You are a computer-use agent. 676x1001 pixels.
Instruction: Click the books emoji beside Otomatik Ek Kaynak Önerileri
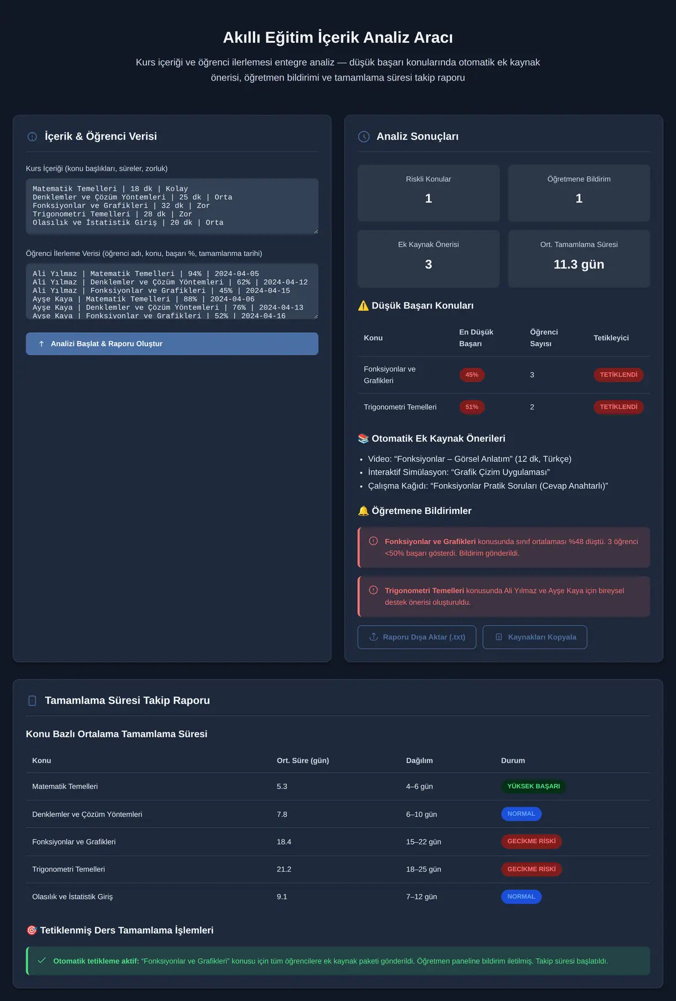(x=363, y=439)
